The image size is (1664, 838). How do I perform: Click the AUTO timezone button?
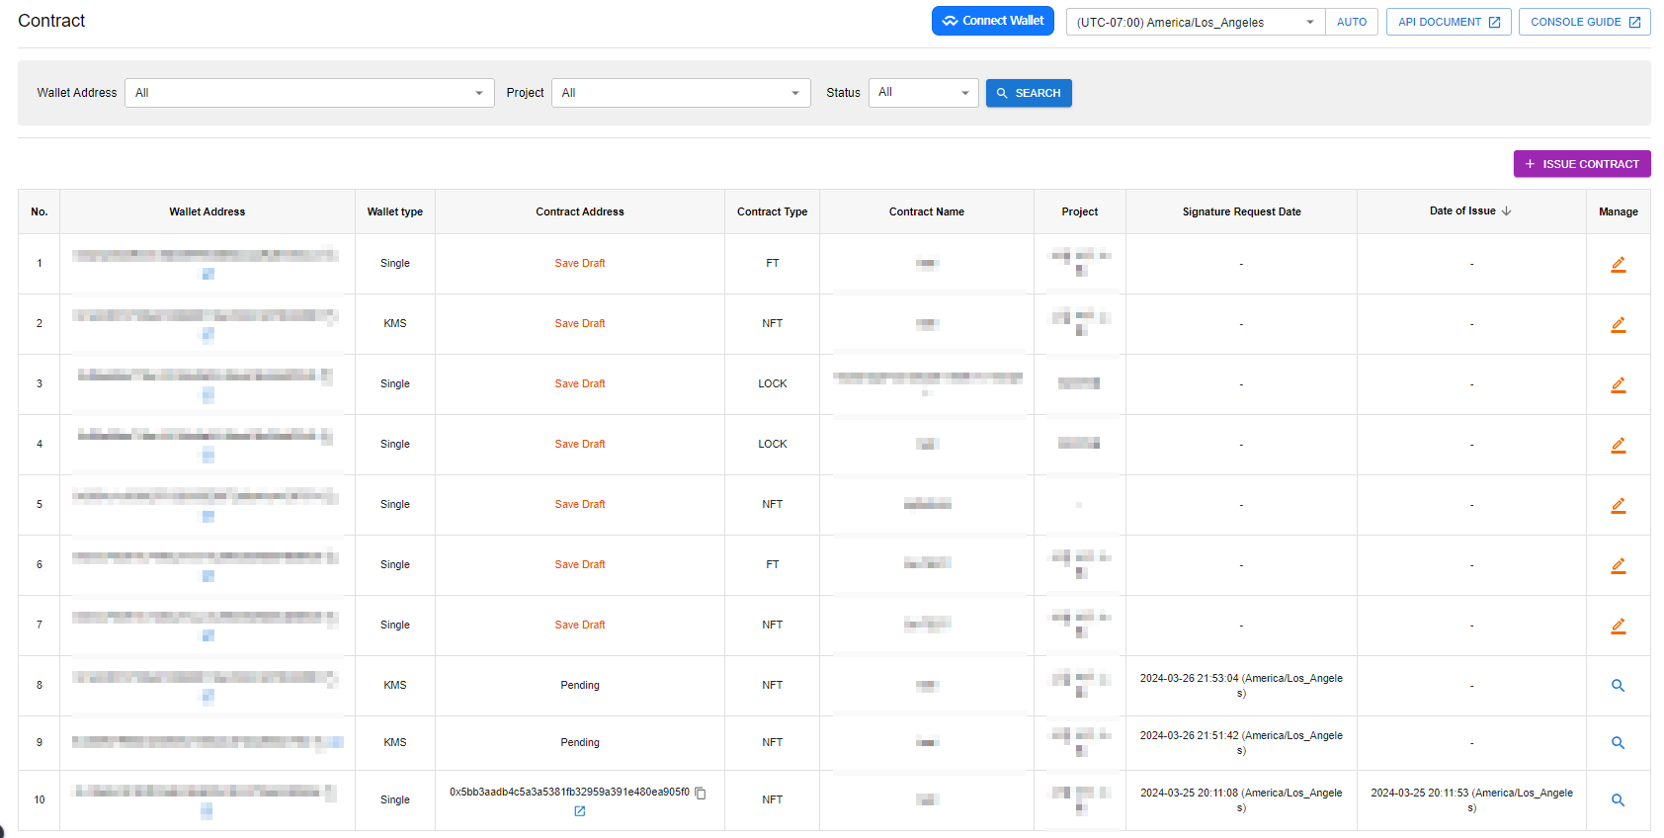click(1352, 22)
